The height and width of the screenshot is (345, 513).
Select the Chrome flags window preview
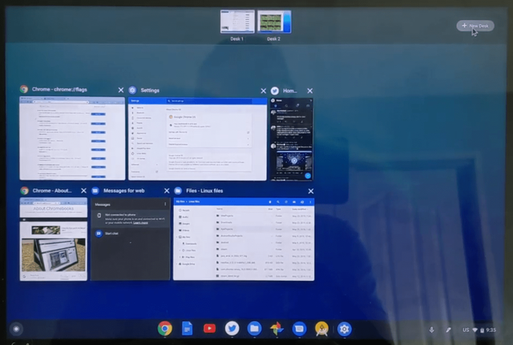tap(72, 138)
